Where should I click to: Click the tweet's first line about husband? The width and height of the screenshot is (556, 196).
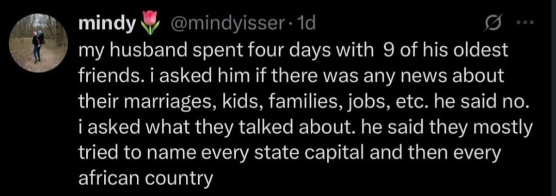click(x=293, y=51)
